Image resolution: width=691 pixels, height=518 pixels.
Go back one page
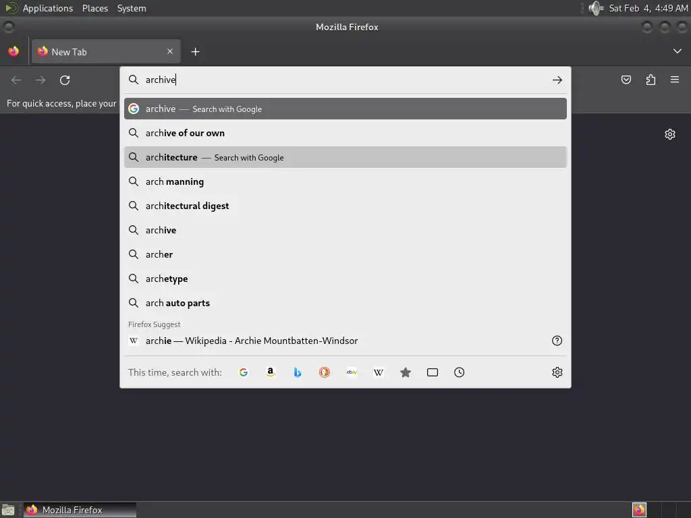coord(16,80)
